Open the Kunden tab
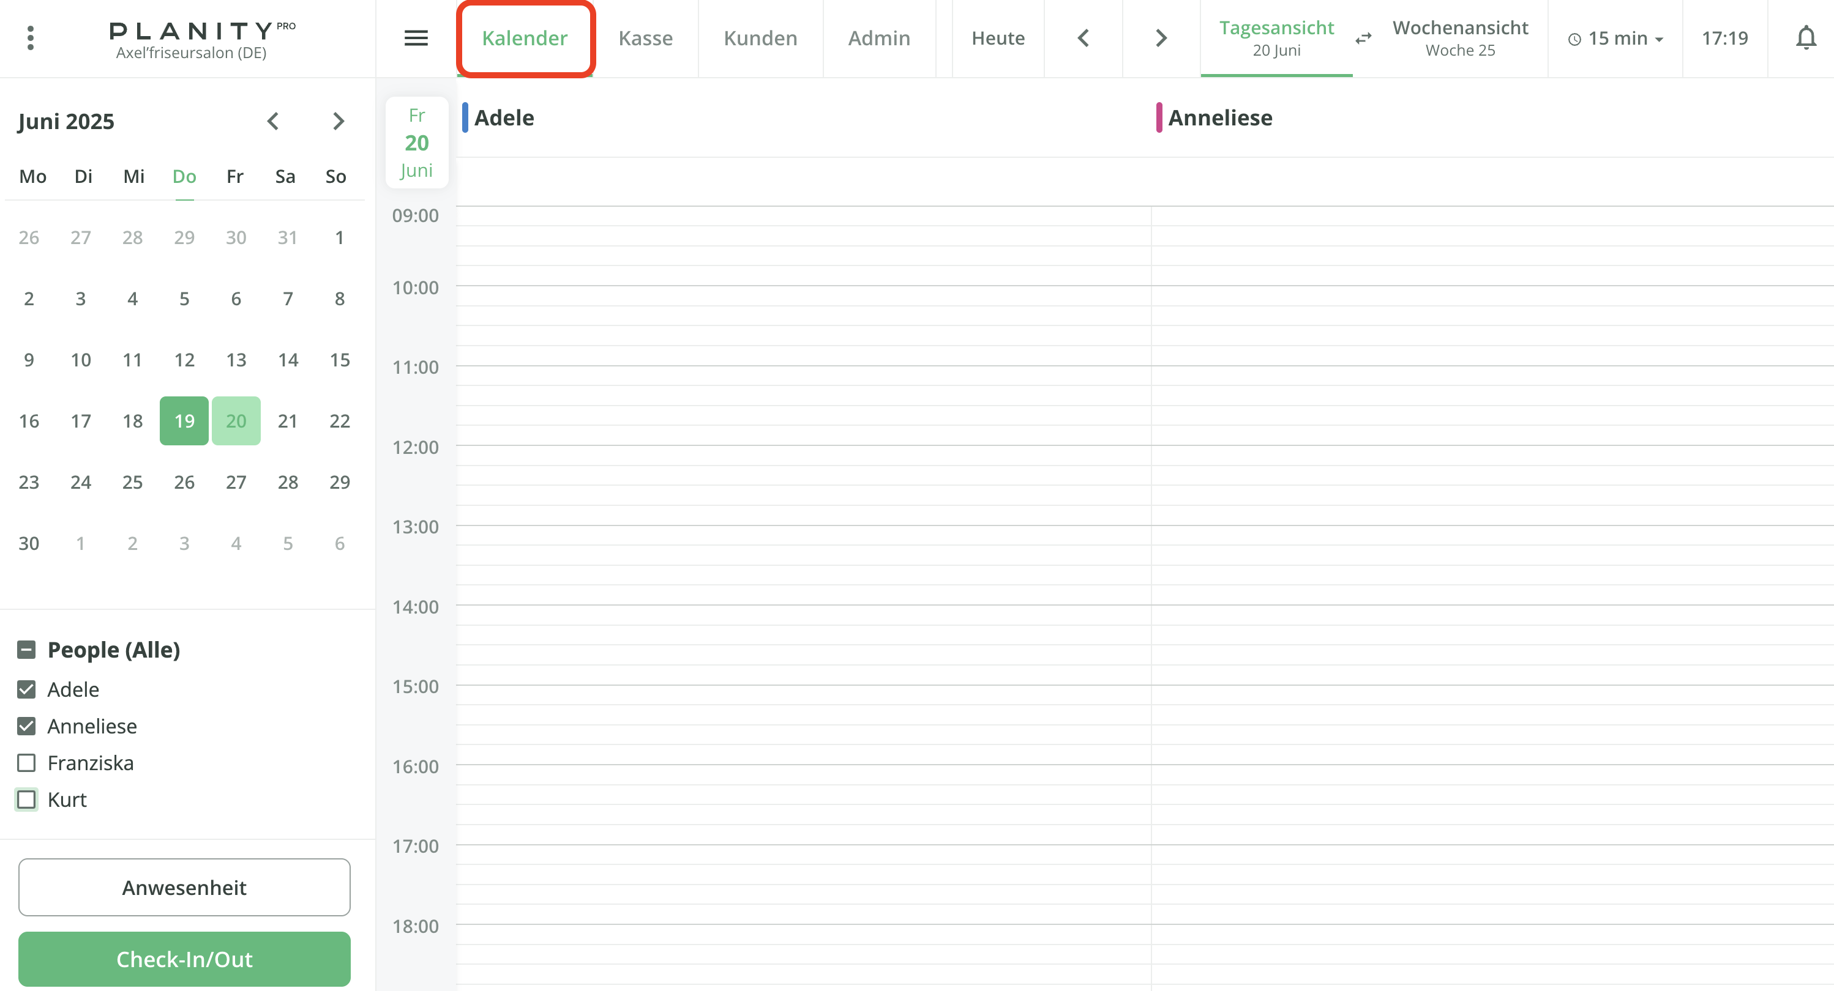Viewport: 1834px width, 991px height. (x=760, y=38)
